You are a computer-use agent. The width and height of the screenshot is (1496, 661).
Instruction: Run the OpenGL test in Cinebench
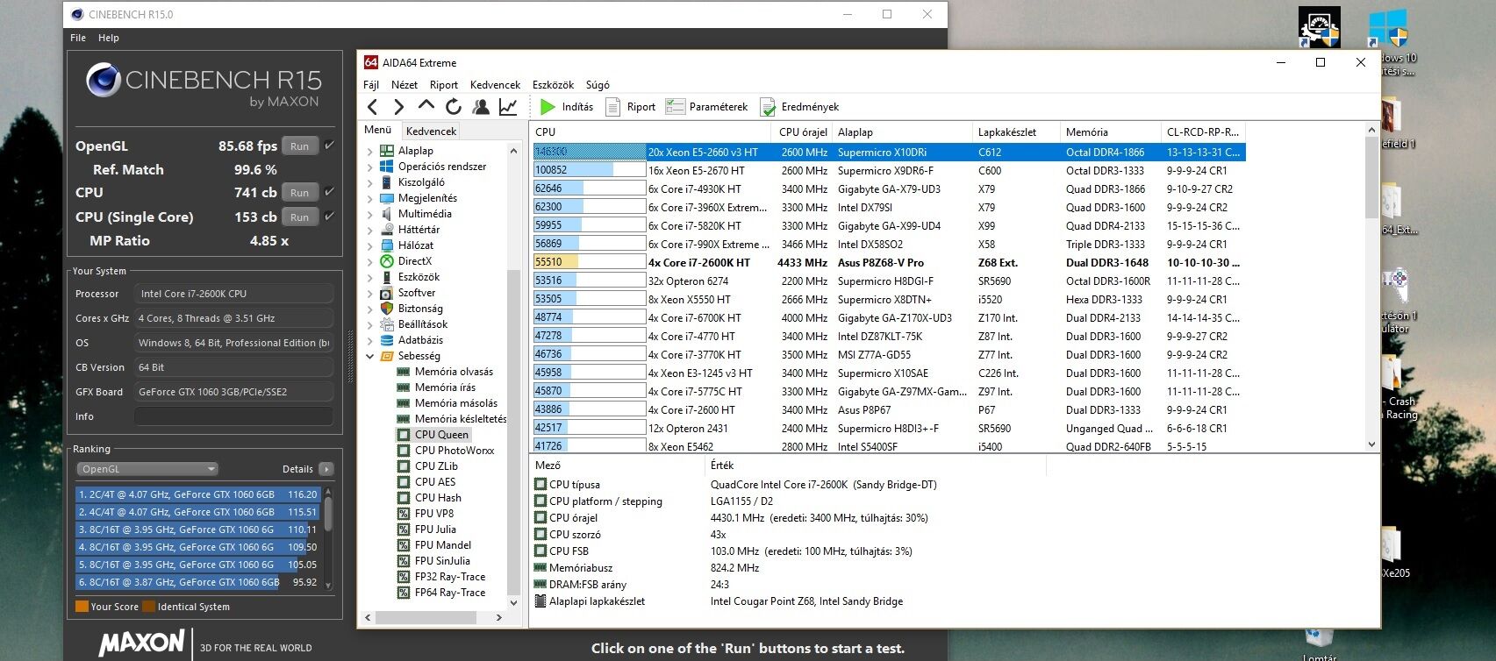pos(300,146)
